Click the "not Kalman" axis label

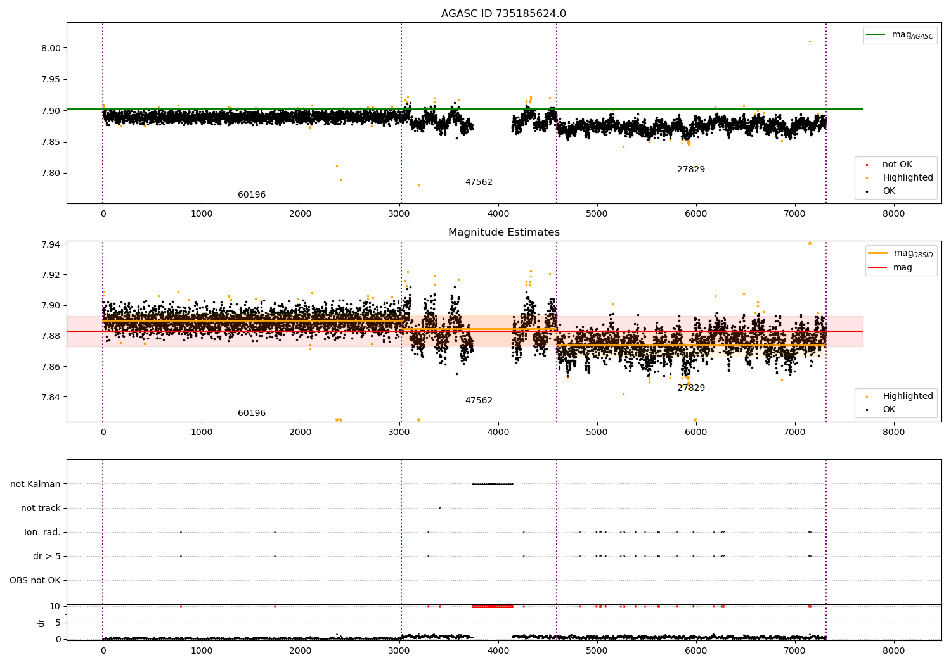click(36, 484)
